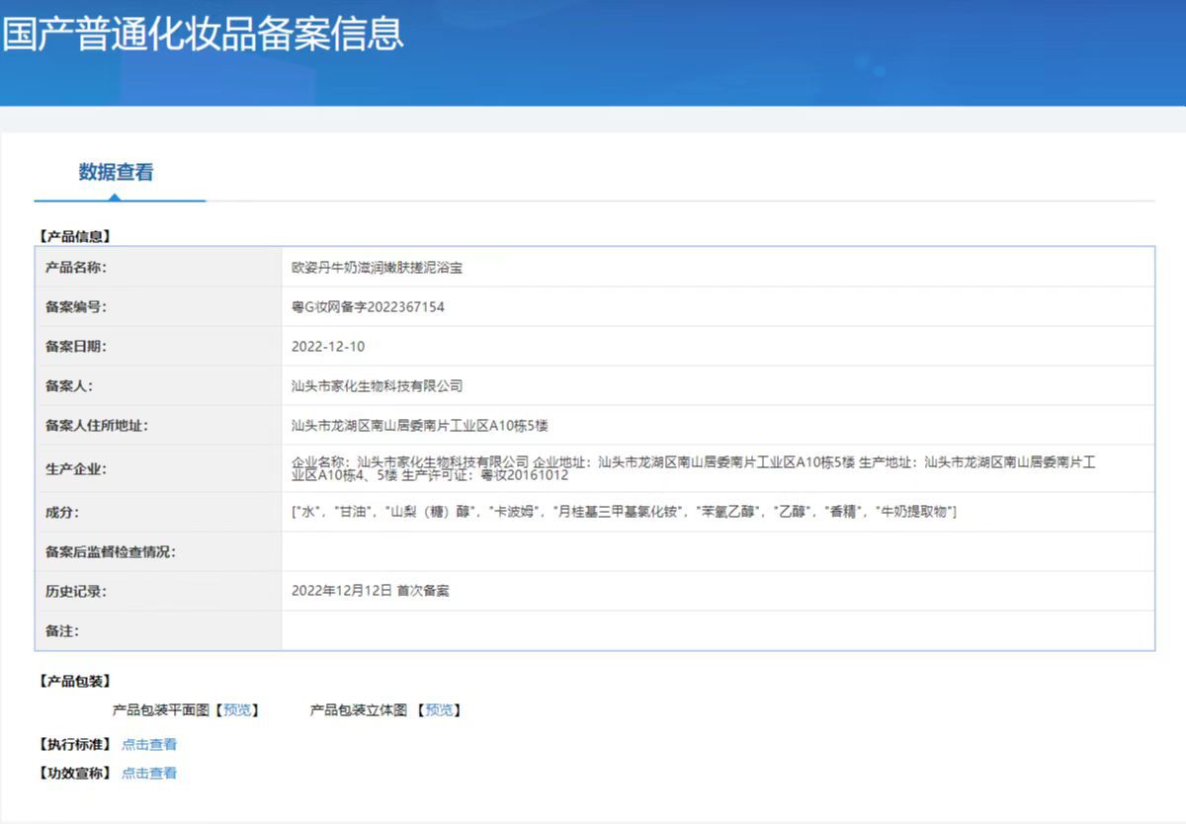The height and width of the screenshot is (824, 1186).
Task: Select 备案人 value 汕头市家化生物科技有限公司
Action: click(x=377, y=386)
